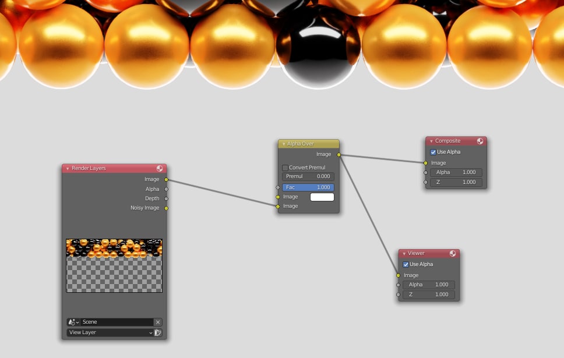
Task: Click the Noisy Image output socket
Action: (166, 208)
